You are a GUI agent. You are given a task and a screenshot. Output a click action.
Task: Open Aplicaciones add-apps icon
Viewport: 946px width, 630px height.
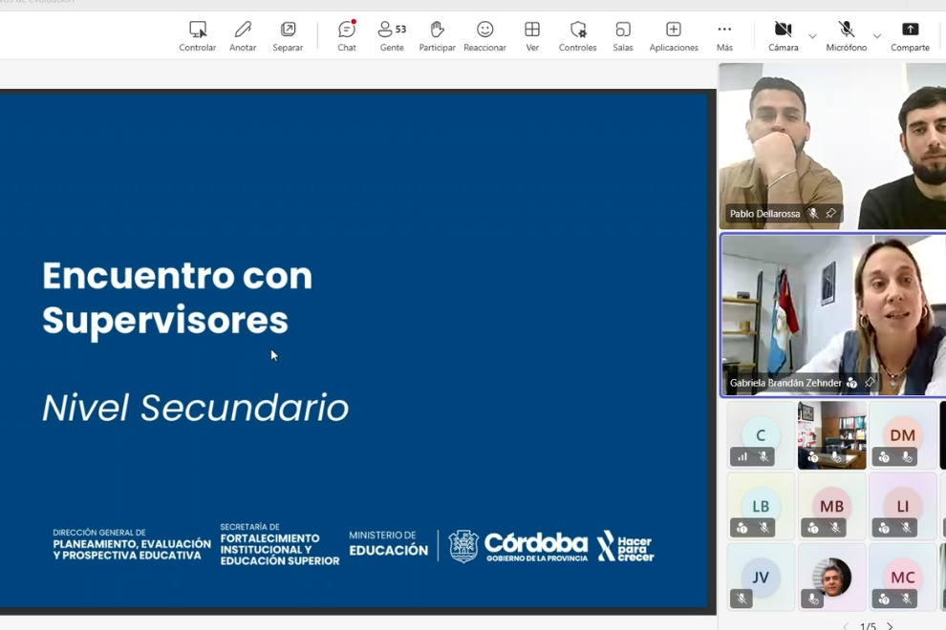coord(674,36)
